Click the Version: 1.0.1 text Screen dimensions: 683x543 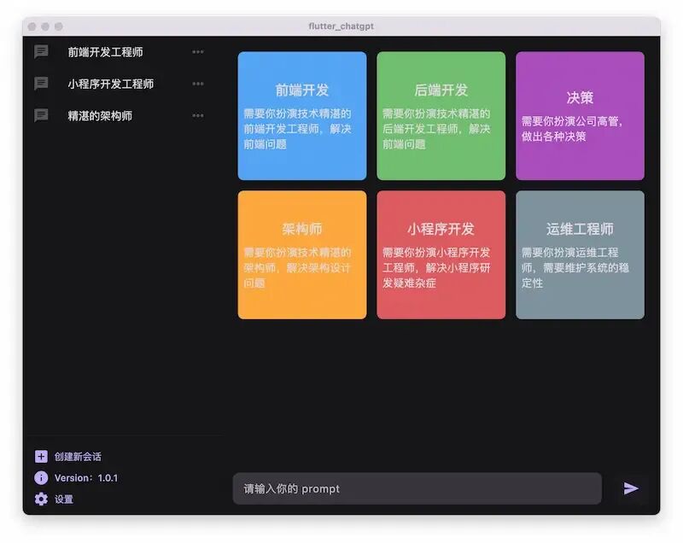[x=86, y=477]
